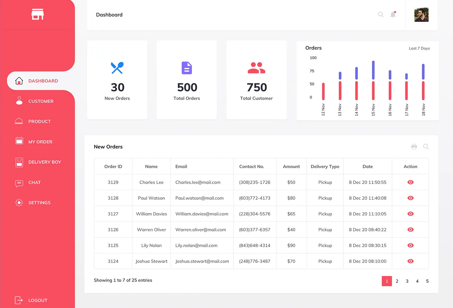Click the logout arrow icon
453x308 pixels.
[x=19, y=300]
